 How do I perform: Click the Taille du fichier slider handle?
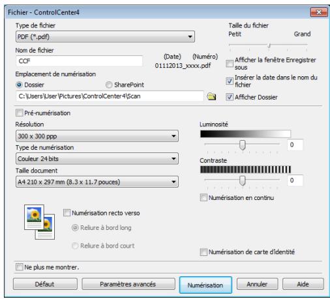[269, 45]
